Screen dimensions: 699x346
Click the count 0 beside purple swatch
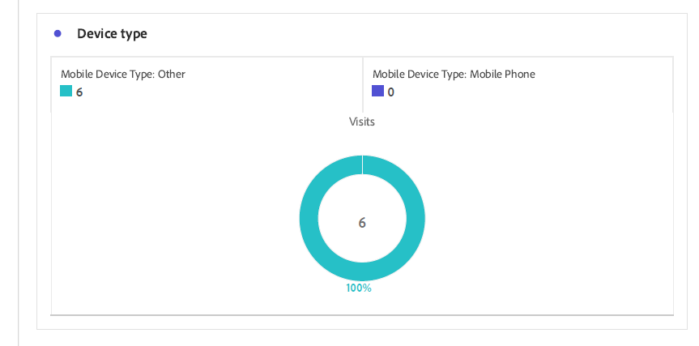click(391, 92)
